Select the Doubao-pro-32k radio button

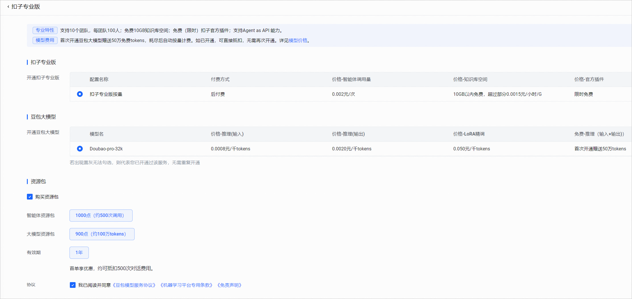(x=80, y=149)
